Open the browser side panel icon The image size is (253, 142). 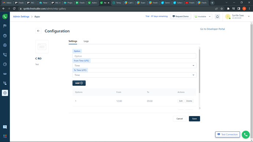[x=239, y=9]
